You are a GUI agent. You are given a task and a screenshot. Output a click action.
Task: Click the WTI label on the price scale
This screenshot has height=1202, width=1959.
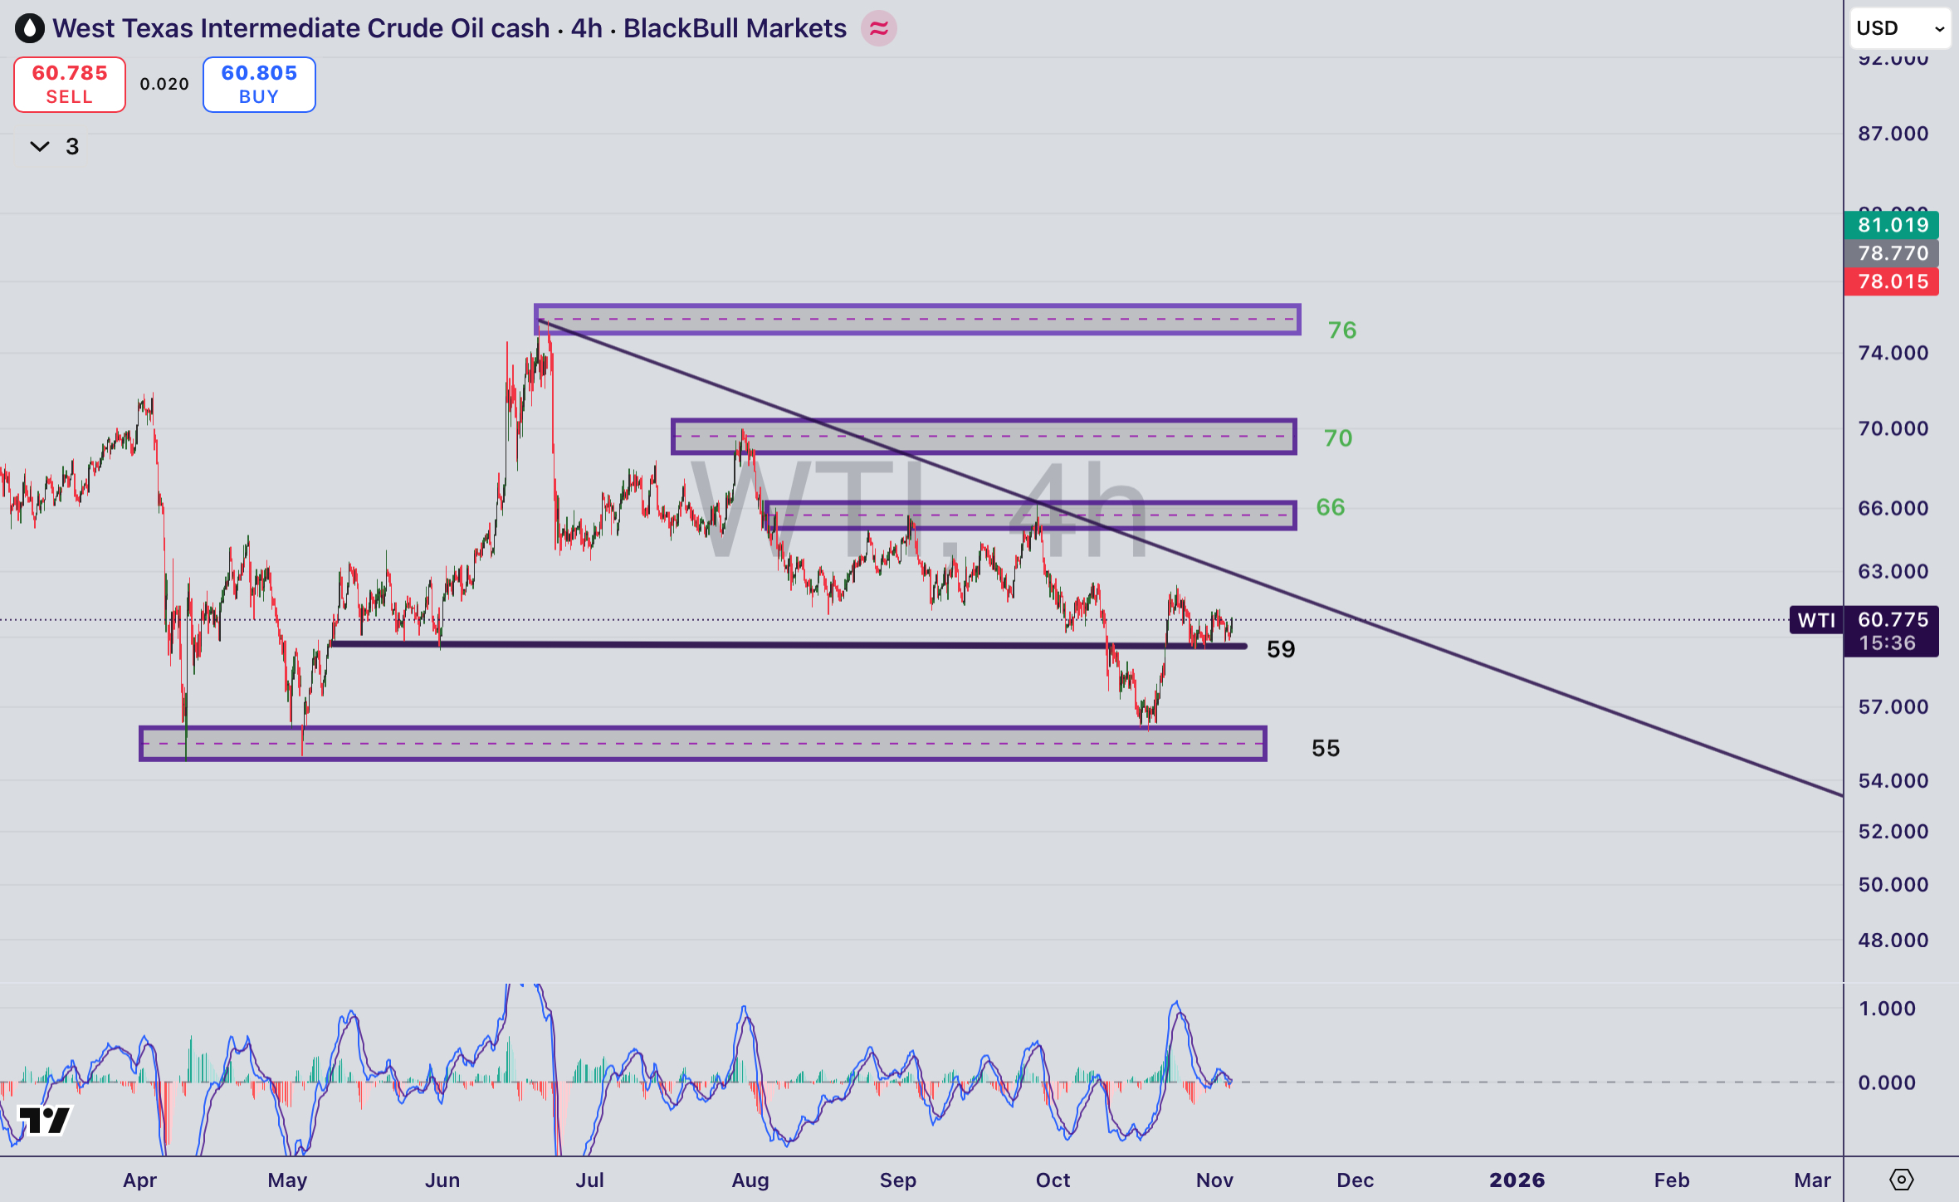pyautogui.click(x=1815, y=620)
